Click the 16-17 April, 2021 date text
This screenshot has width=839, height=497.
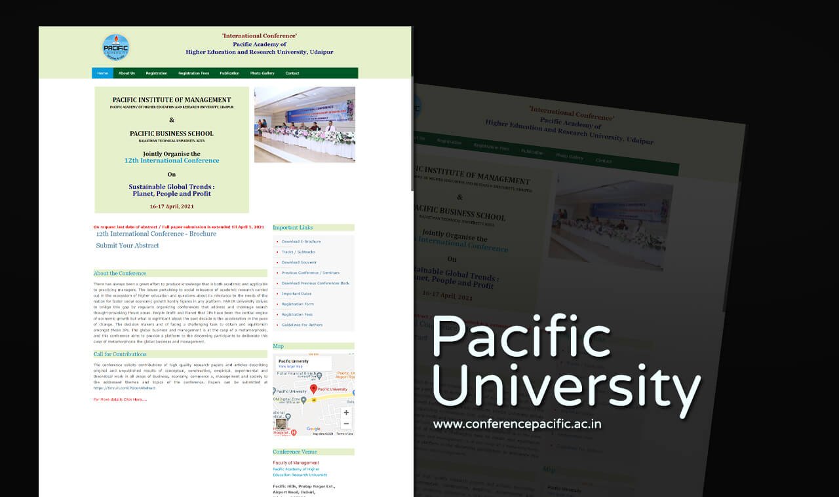172,206
